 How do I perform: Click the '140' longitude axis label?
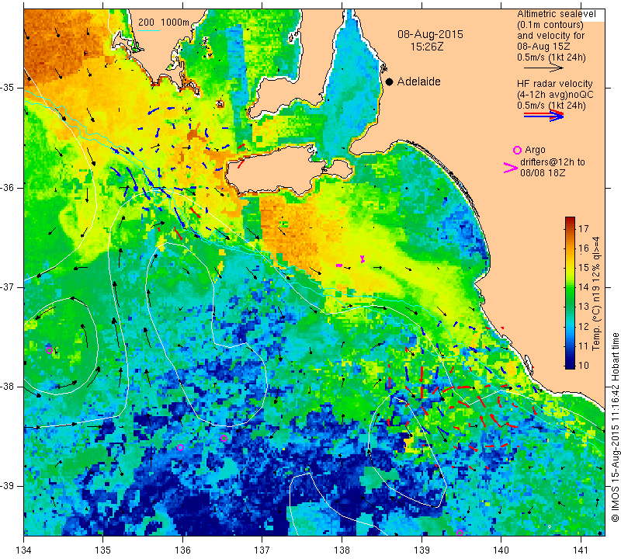[x=501, y=550]
